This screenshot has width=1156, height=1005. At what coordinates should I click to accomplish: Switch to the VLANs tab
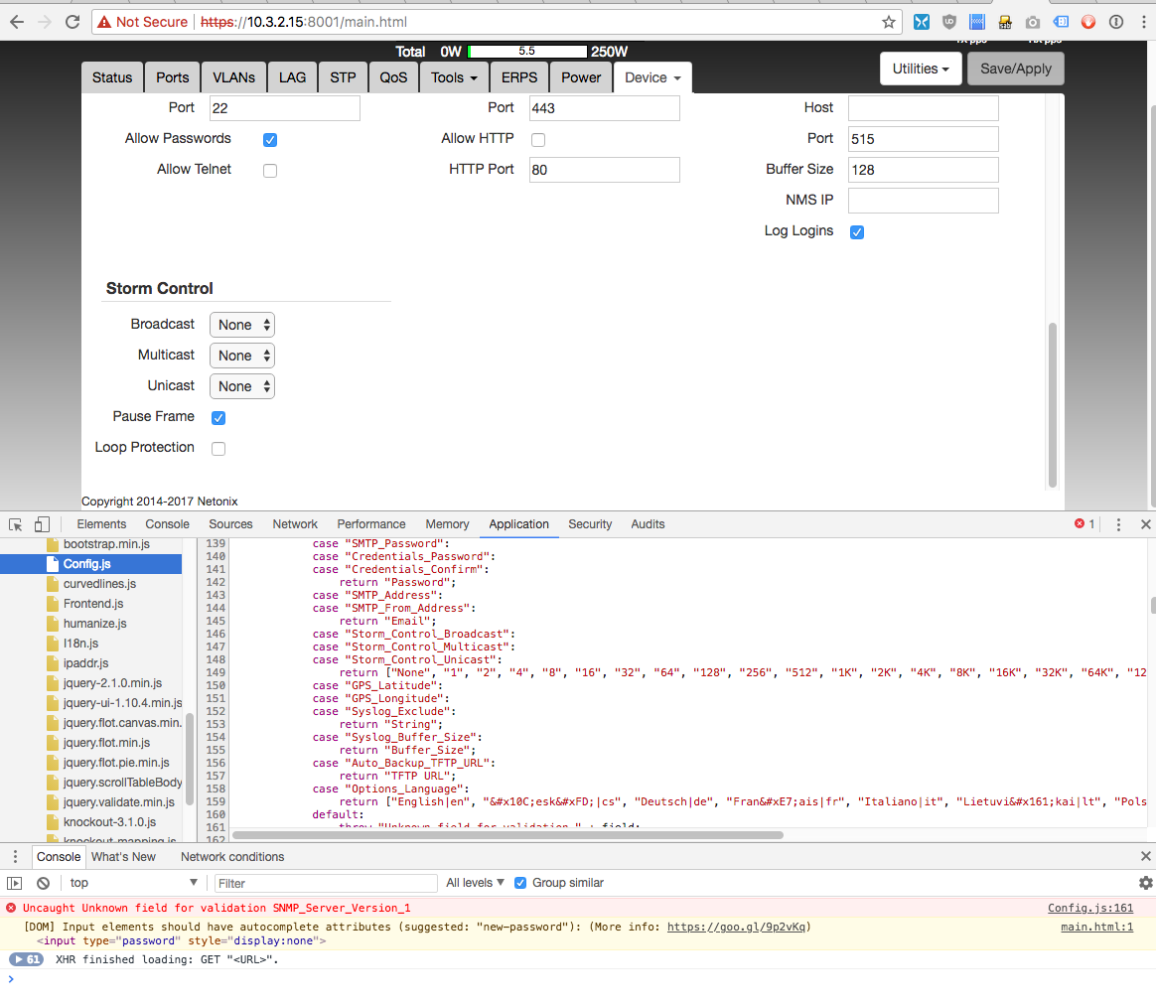(x=233, y=77)
